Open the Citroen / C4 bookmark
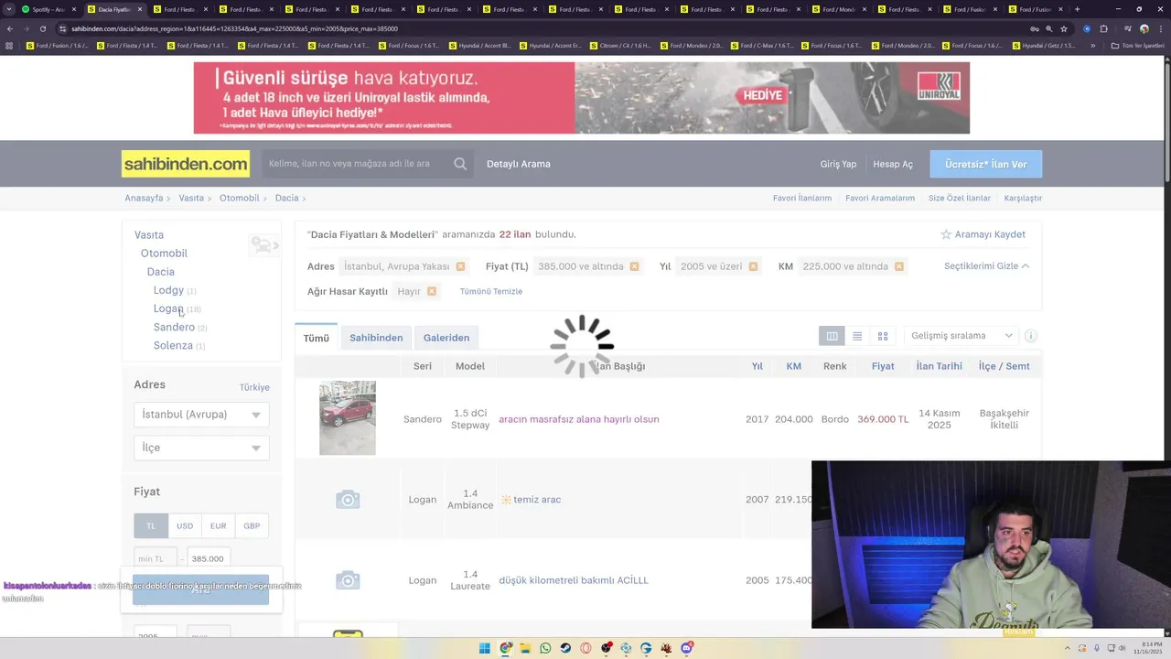This screenshot has width=1171, height=659. click(x=621, y=45)
